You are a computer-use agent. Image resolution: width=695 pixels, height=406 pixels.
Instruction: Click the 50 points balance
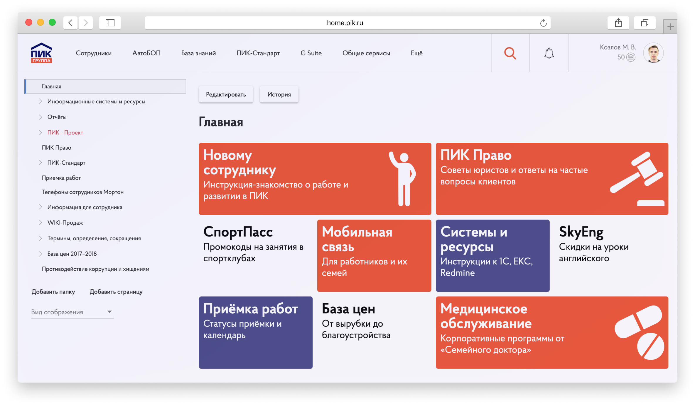[x=621, y=57]
